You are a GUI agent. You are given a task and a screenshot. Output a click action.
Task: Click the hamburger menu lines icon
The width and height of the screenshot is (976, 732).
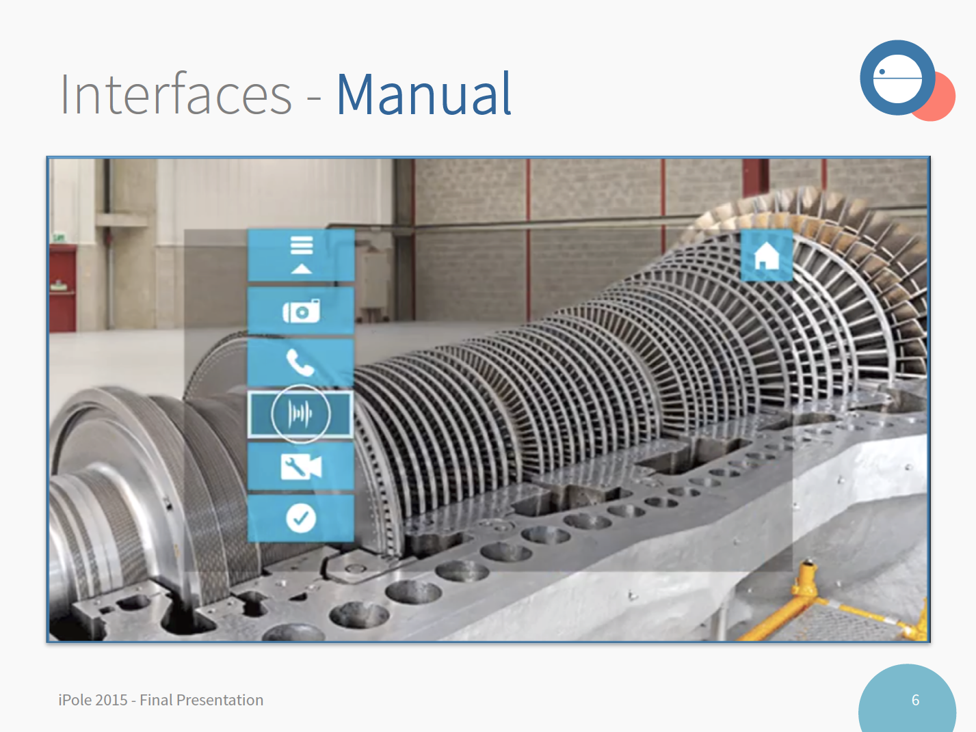tap(301, 245)
